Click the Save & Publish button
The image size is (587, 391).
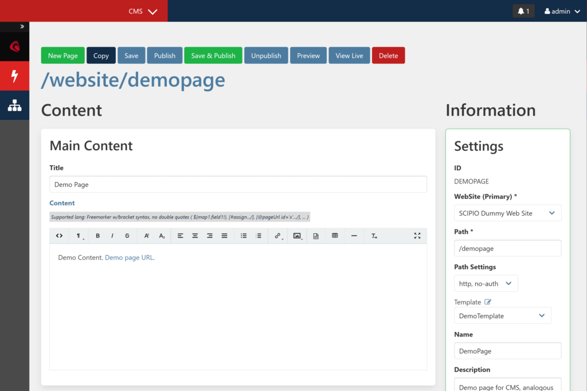coord(213,56)
